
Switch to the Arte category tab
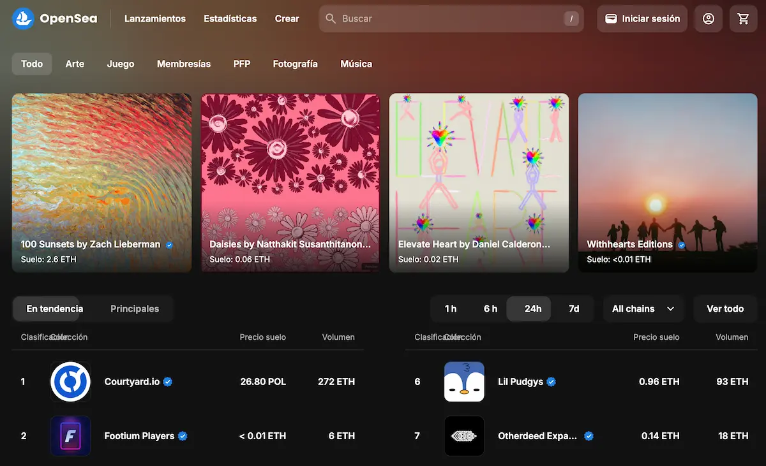[75, 64]
